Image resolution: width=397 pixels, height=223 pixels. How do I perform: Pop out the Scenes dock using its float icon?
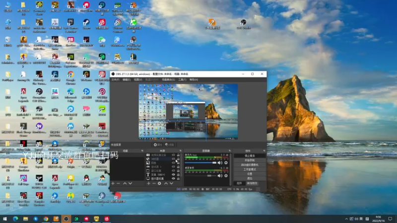click(x=142, y=151)
